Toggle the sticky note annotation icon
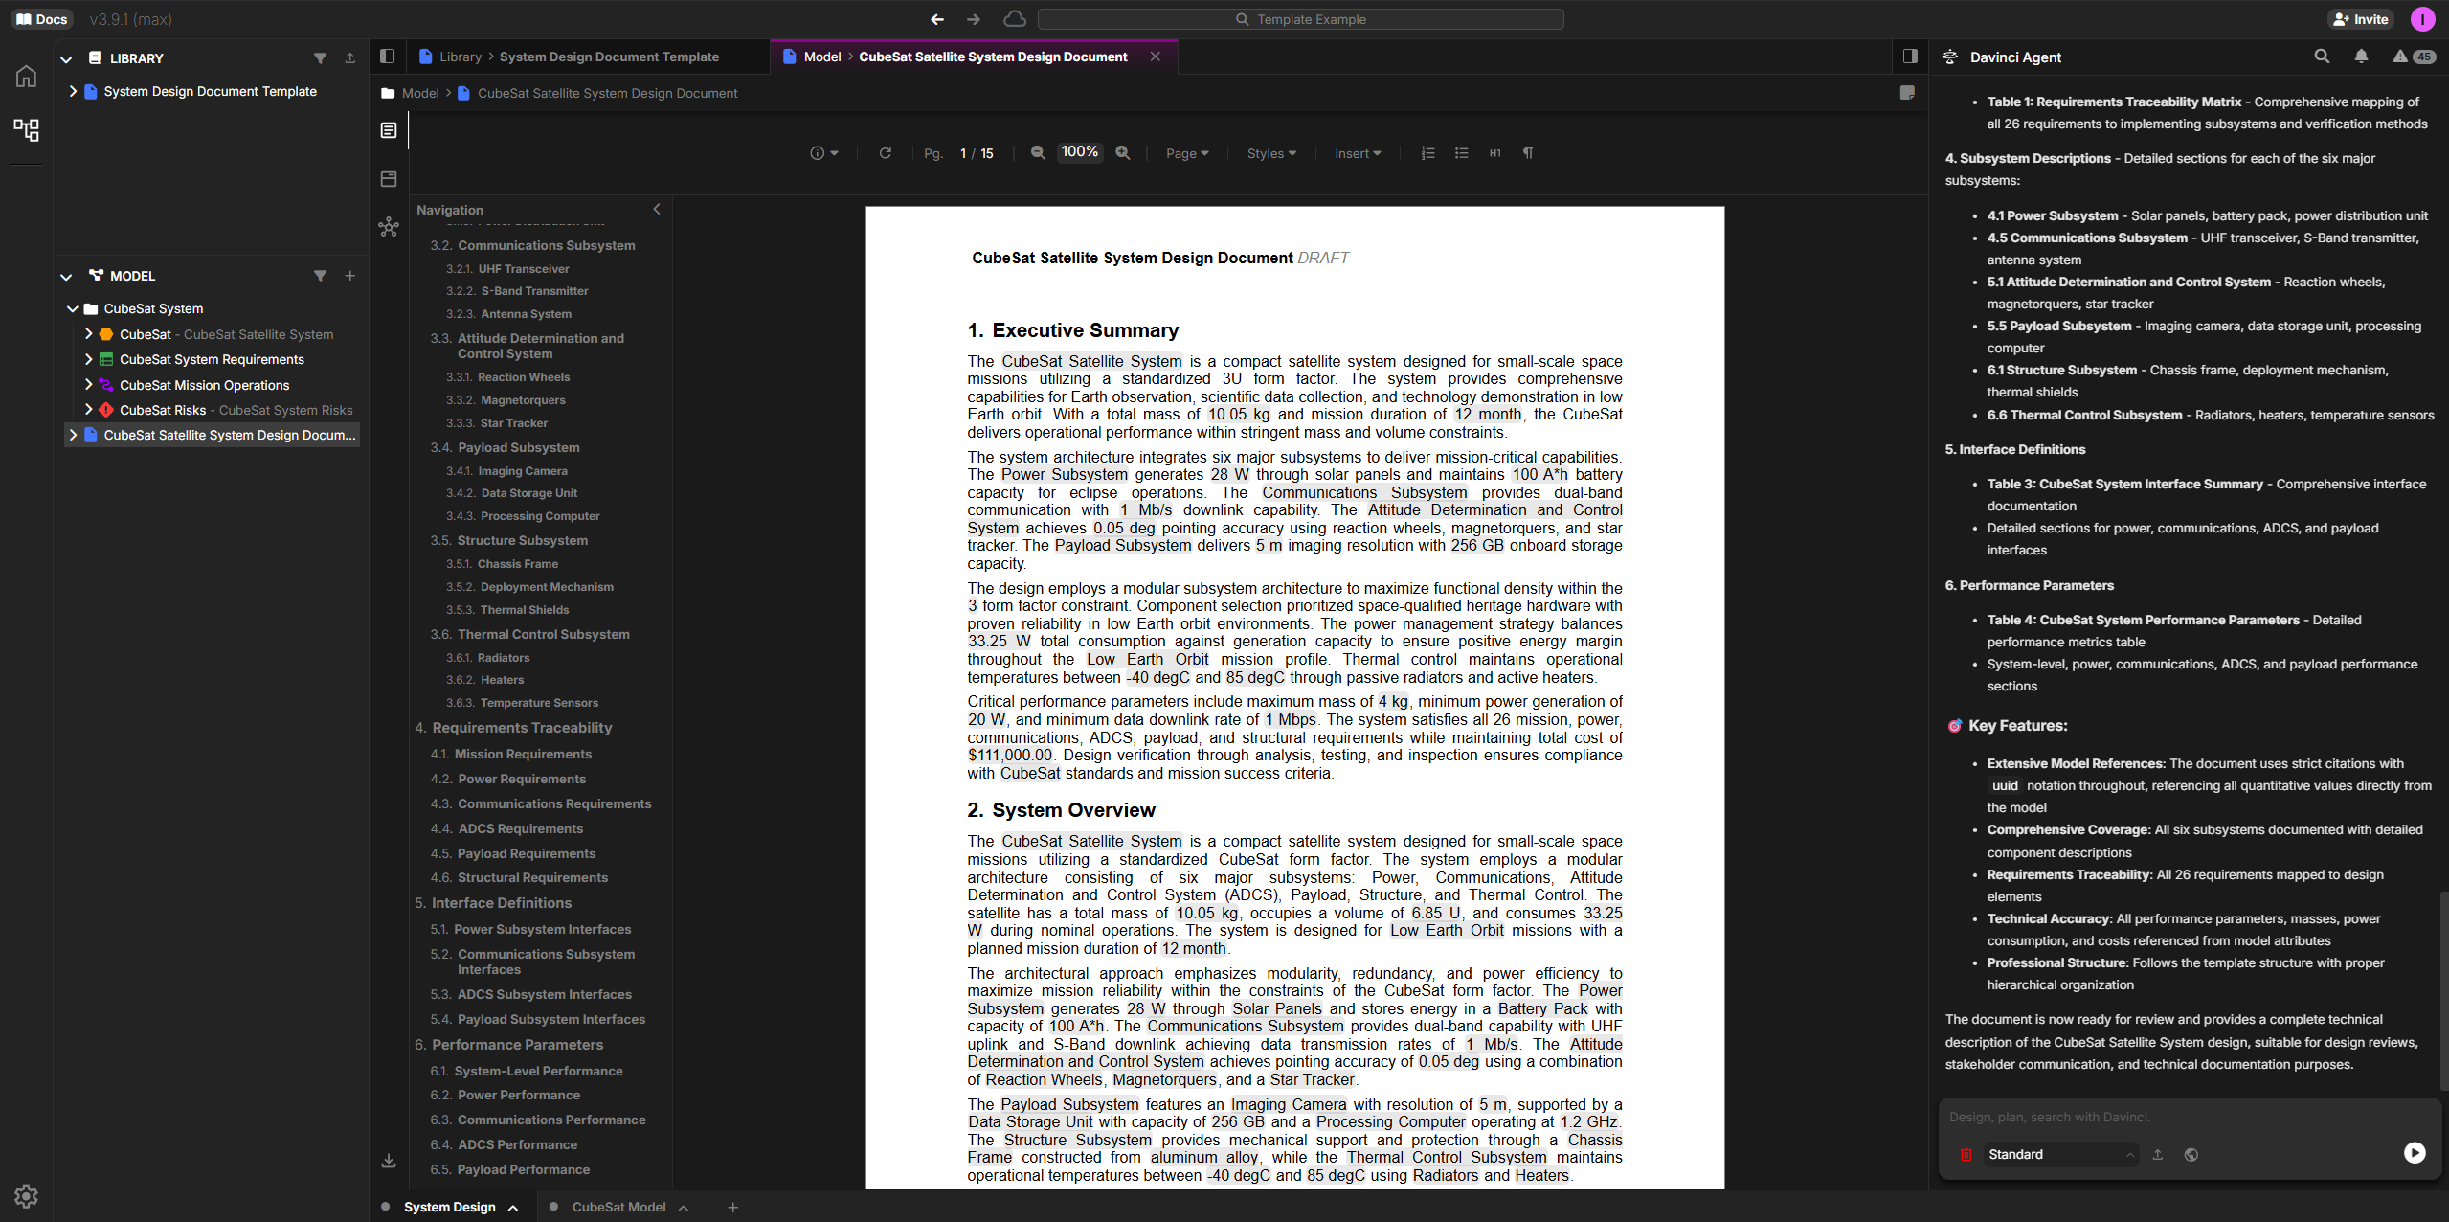This screenshot has width=2449, height=1222. (x=1907, y=92)
